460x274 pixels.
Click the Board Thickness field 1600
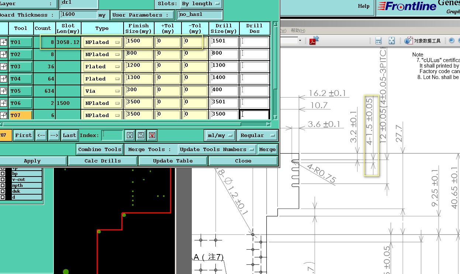pyautogui.click(x=79, y=15)
